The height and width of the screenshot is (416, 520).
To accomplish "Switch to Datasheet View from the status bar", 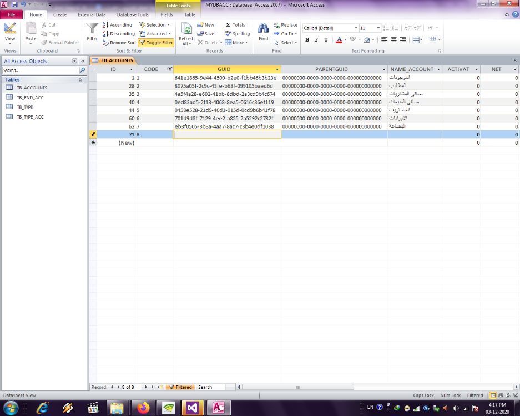I will click(493, 395).
